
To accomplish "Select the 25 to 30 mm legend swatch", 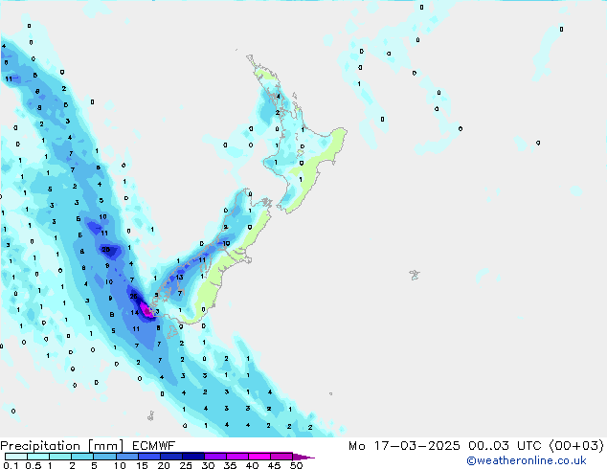I will [192, 457].
